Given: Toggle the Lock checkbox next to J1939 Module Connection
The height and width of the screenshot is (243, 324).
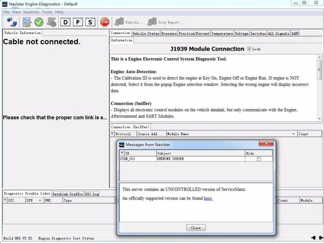Looking at the screenshot, I should (249, 49).
